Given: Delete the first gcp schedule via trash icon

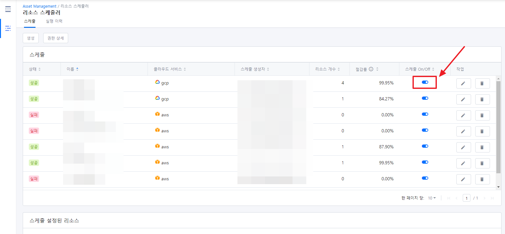Looking at the screenshot, I should point(482,83).
